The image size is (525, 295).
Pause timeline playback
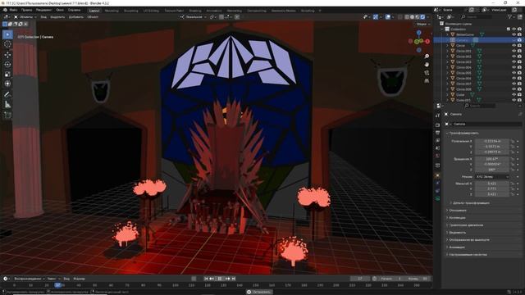pos(220,279)
